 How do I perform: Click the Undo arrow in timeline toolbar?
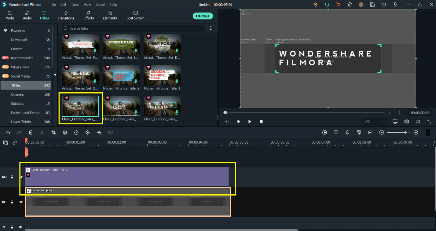click(8, 132)
